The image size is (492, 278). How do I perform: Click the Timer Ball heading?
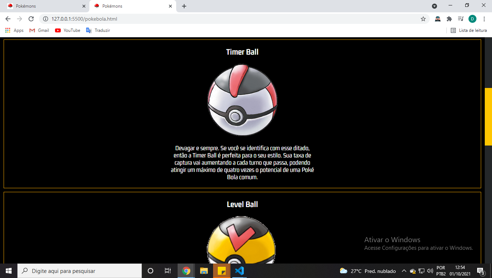[x=242, y=52]
